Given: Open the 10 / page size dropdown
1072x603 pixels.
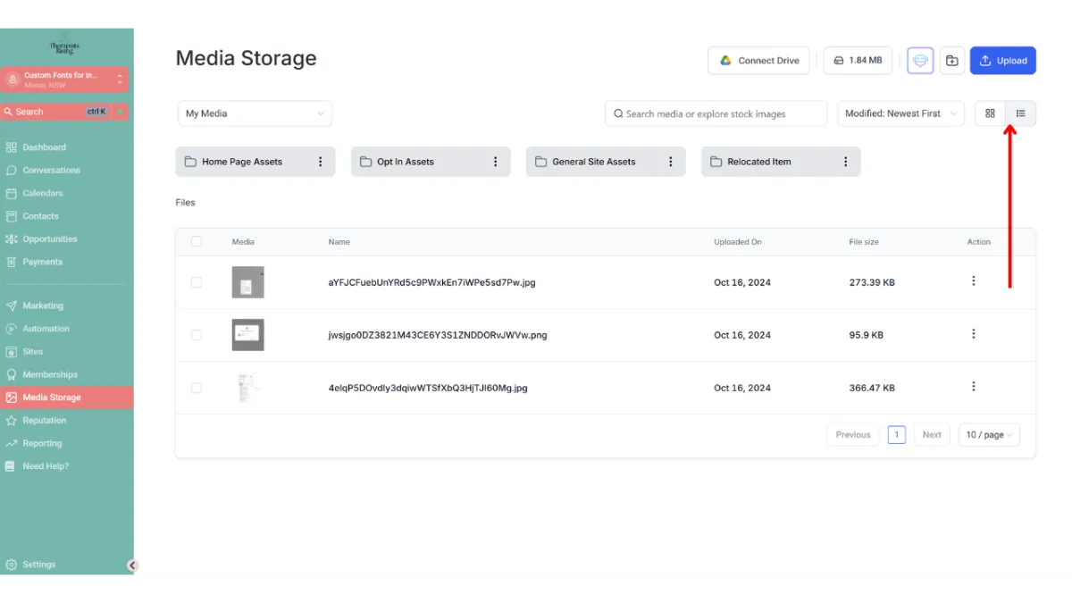Looking at the screenshot, I should click(988, 435).
